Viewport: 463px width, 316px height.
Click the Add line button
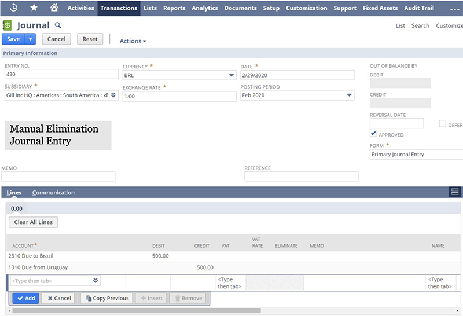point(25,298)
